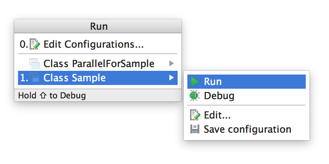Select the Class Sample label

click(75, 78)
